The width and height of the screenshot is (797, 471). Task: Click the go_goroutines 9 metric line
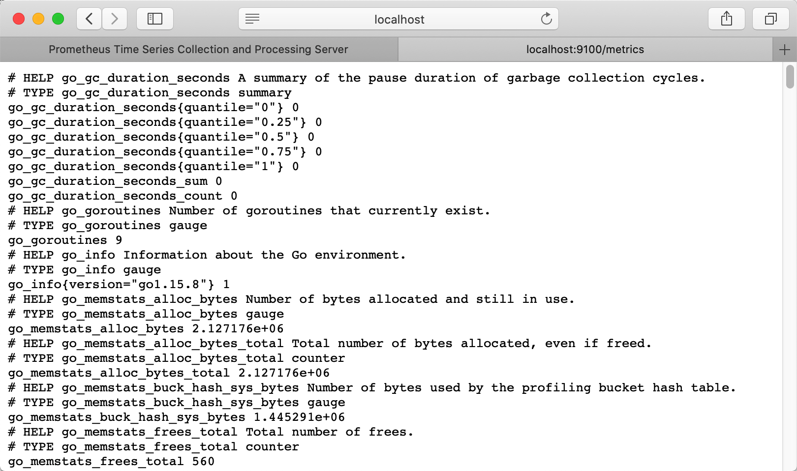pos(65,240)
